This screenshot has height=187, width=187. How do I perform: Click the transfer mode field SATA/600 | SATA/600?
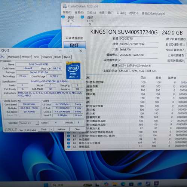(138, 55)
